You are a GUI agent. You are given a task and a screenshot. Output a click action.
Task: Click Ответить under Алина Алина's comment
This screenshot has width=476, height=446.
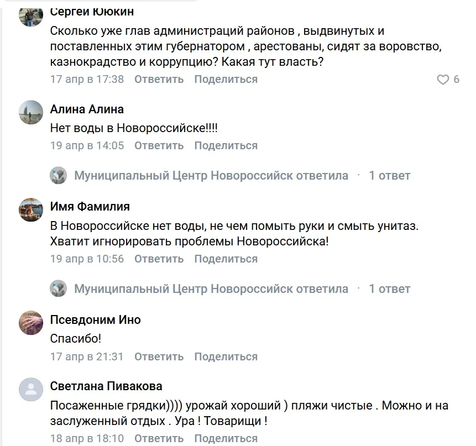159,145
